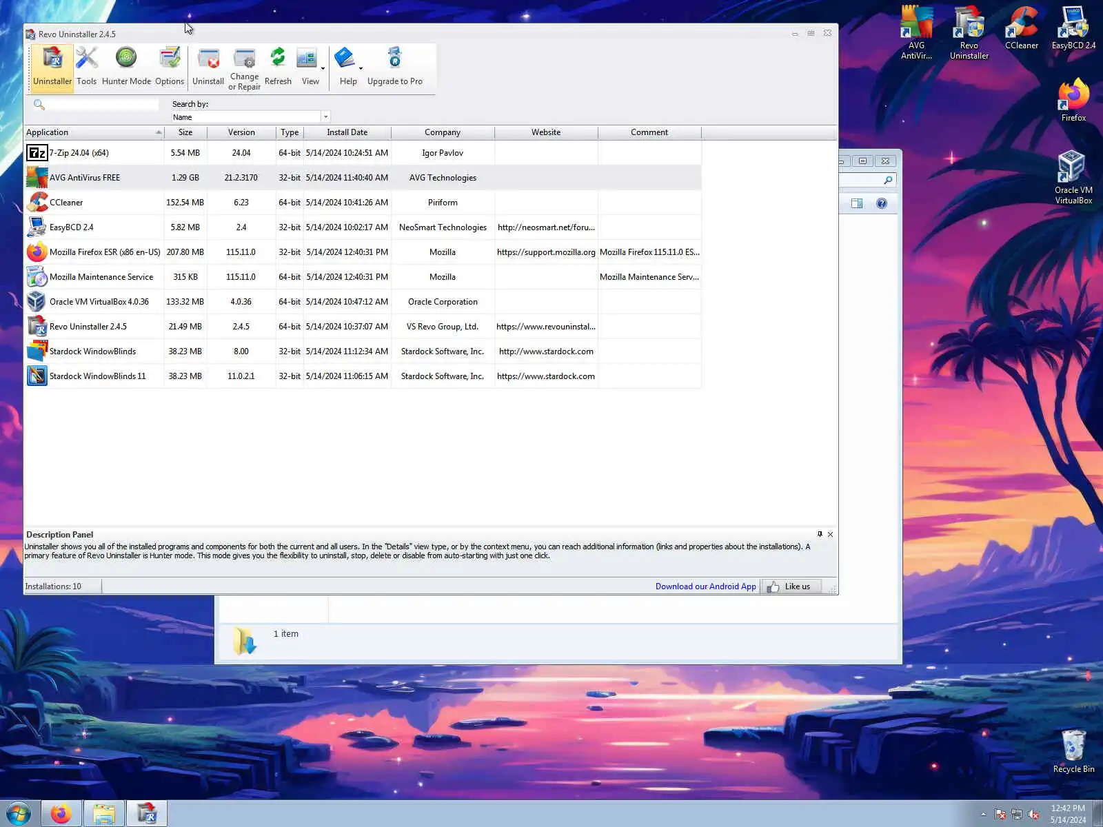Image resolution: width=1103 pixels, height=827 pixels.
Task: Click the Like us button
Action: click(791, 586)
